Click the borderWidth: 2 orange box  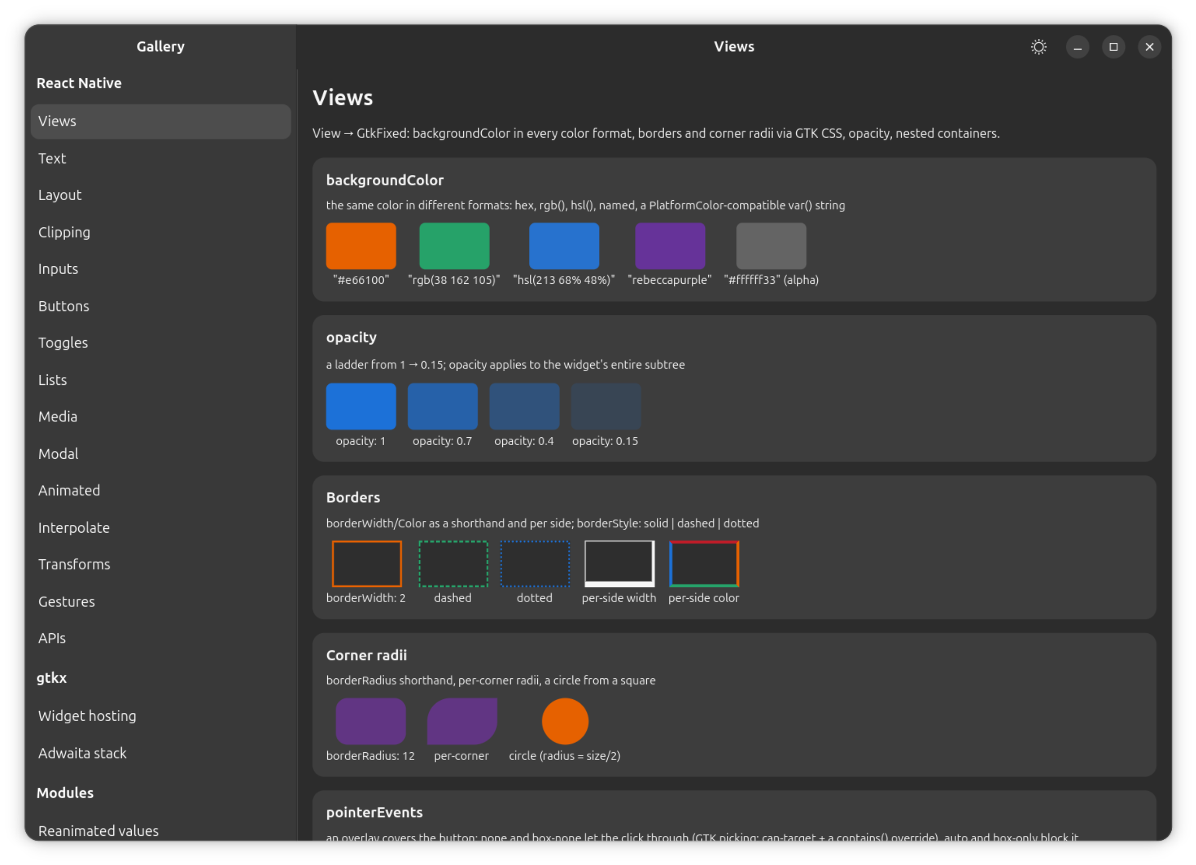click(367, 564)
